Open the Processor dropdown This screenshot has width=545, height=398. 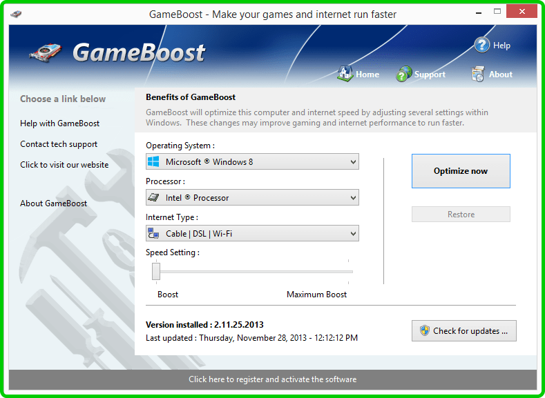tap(252, 198)
